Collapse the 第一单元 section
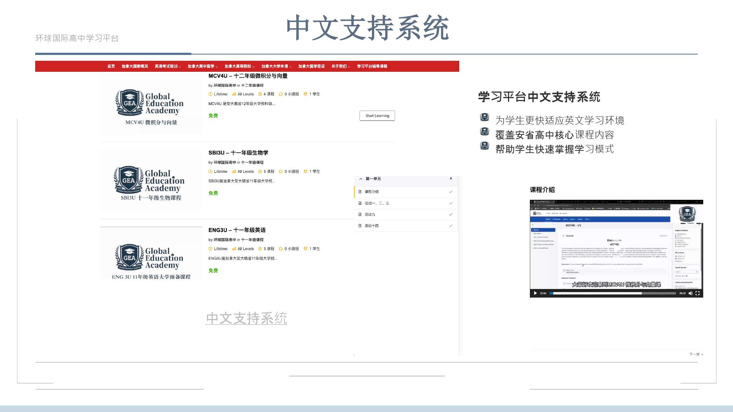 point(361,179)
